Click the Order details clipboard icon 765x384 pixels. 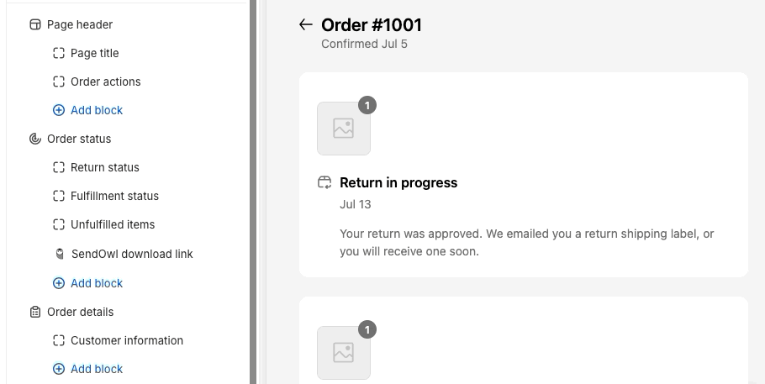pos(35,312)
